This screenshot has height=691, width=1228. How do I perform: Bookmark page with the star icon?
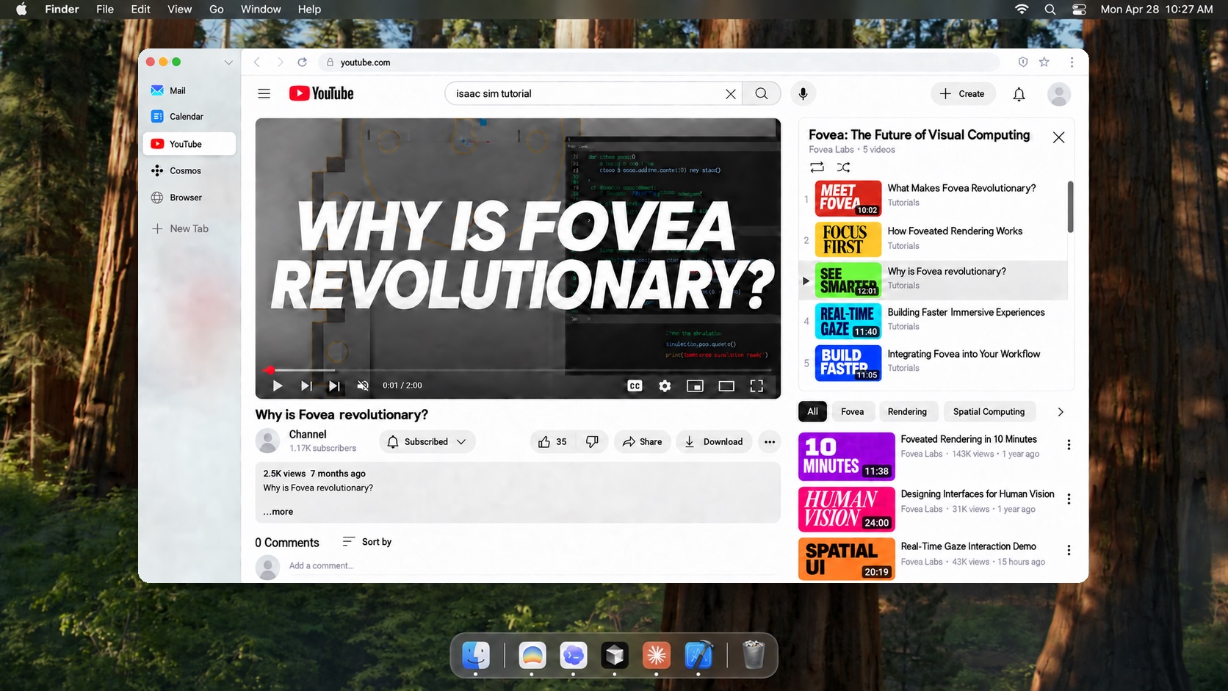[1044, 62]
